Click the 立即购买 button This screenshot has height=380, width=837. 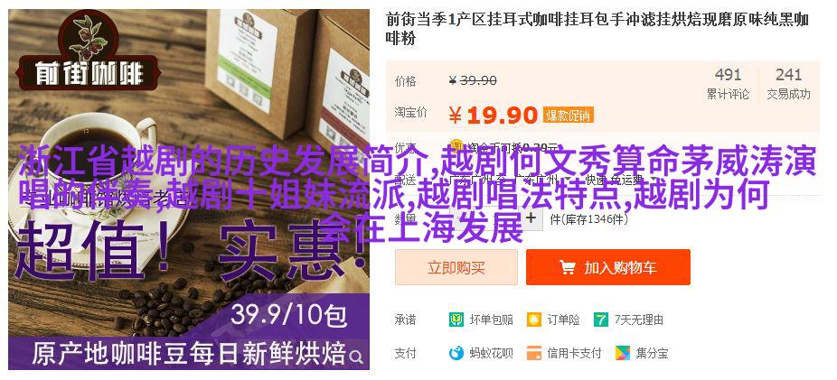(456, 267)
